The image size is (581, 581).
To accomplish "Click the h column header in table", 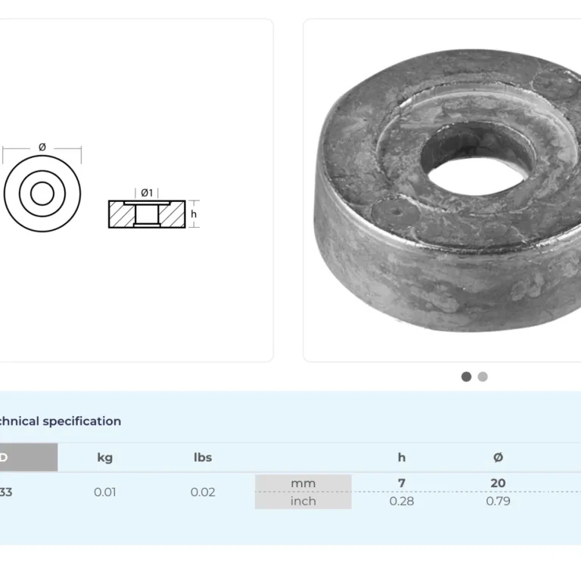I will click(402, 457).
